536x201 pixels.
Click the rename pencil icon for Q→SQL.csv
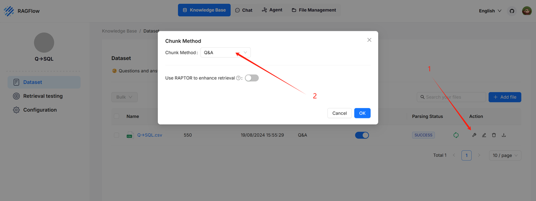coord(484,135)
